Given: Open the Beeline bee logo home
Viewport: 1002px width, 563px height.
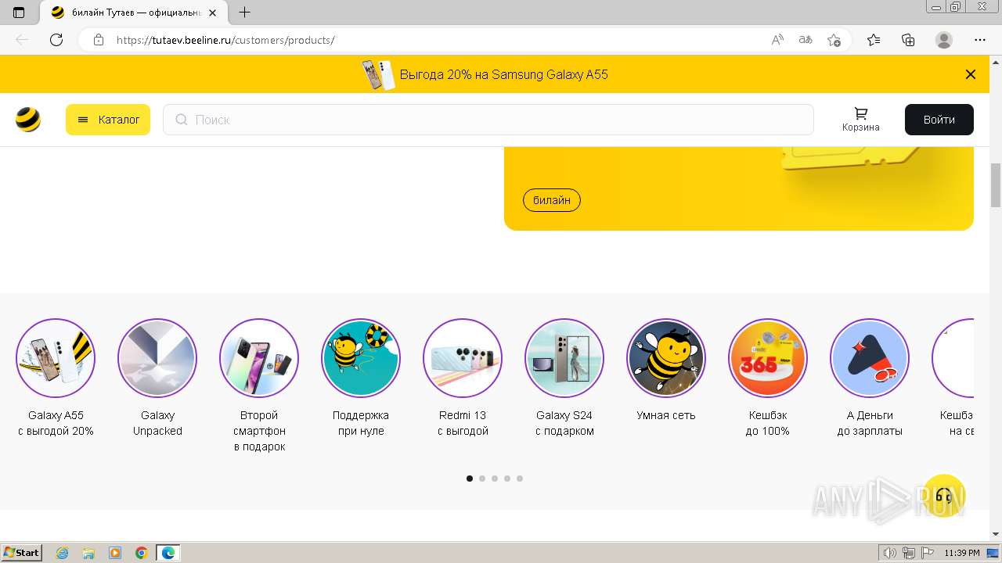Looking at the screenshot, I should coord(28,120).
